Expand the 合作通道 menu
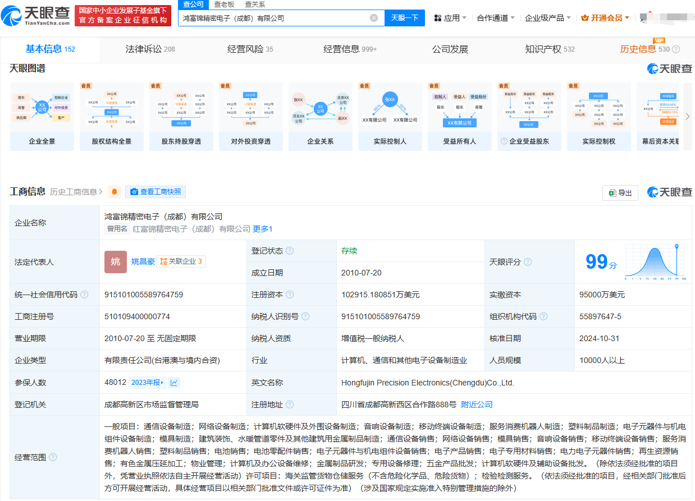695x501 pixels. tap(496, 18)
